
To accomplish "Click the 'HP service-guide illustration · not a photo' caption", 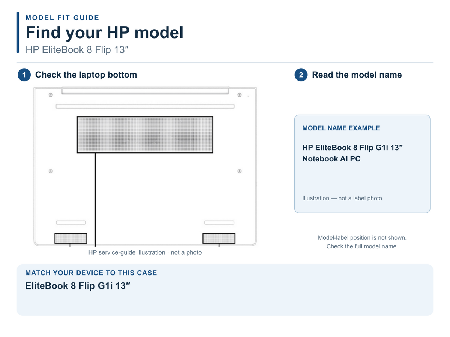I will tap(145, 252).
